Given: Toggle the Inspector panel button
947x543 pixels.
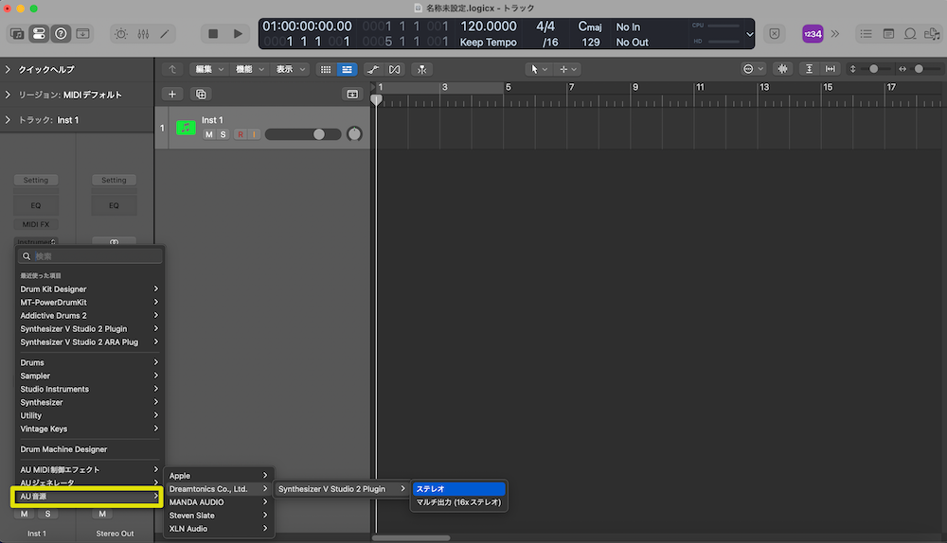Looking at the screenshot, I should click(39, 34).
